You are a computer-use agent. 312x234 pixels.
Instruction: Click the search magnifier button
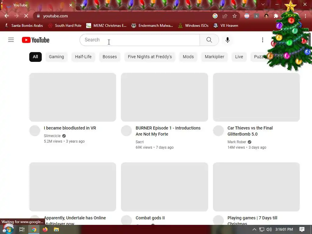(x=209, y=40)
